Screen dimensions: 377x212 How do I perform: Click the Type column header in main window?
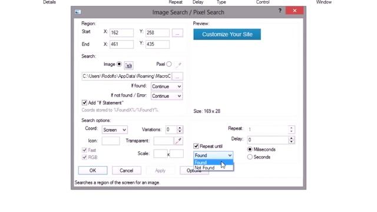221,2
